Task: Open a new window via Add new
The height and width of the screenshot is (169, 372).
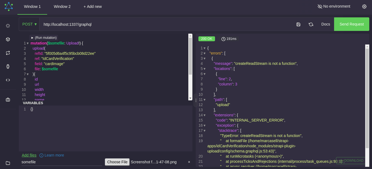Action: tap(93, 7)
